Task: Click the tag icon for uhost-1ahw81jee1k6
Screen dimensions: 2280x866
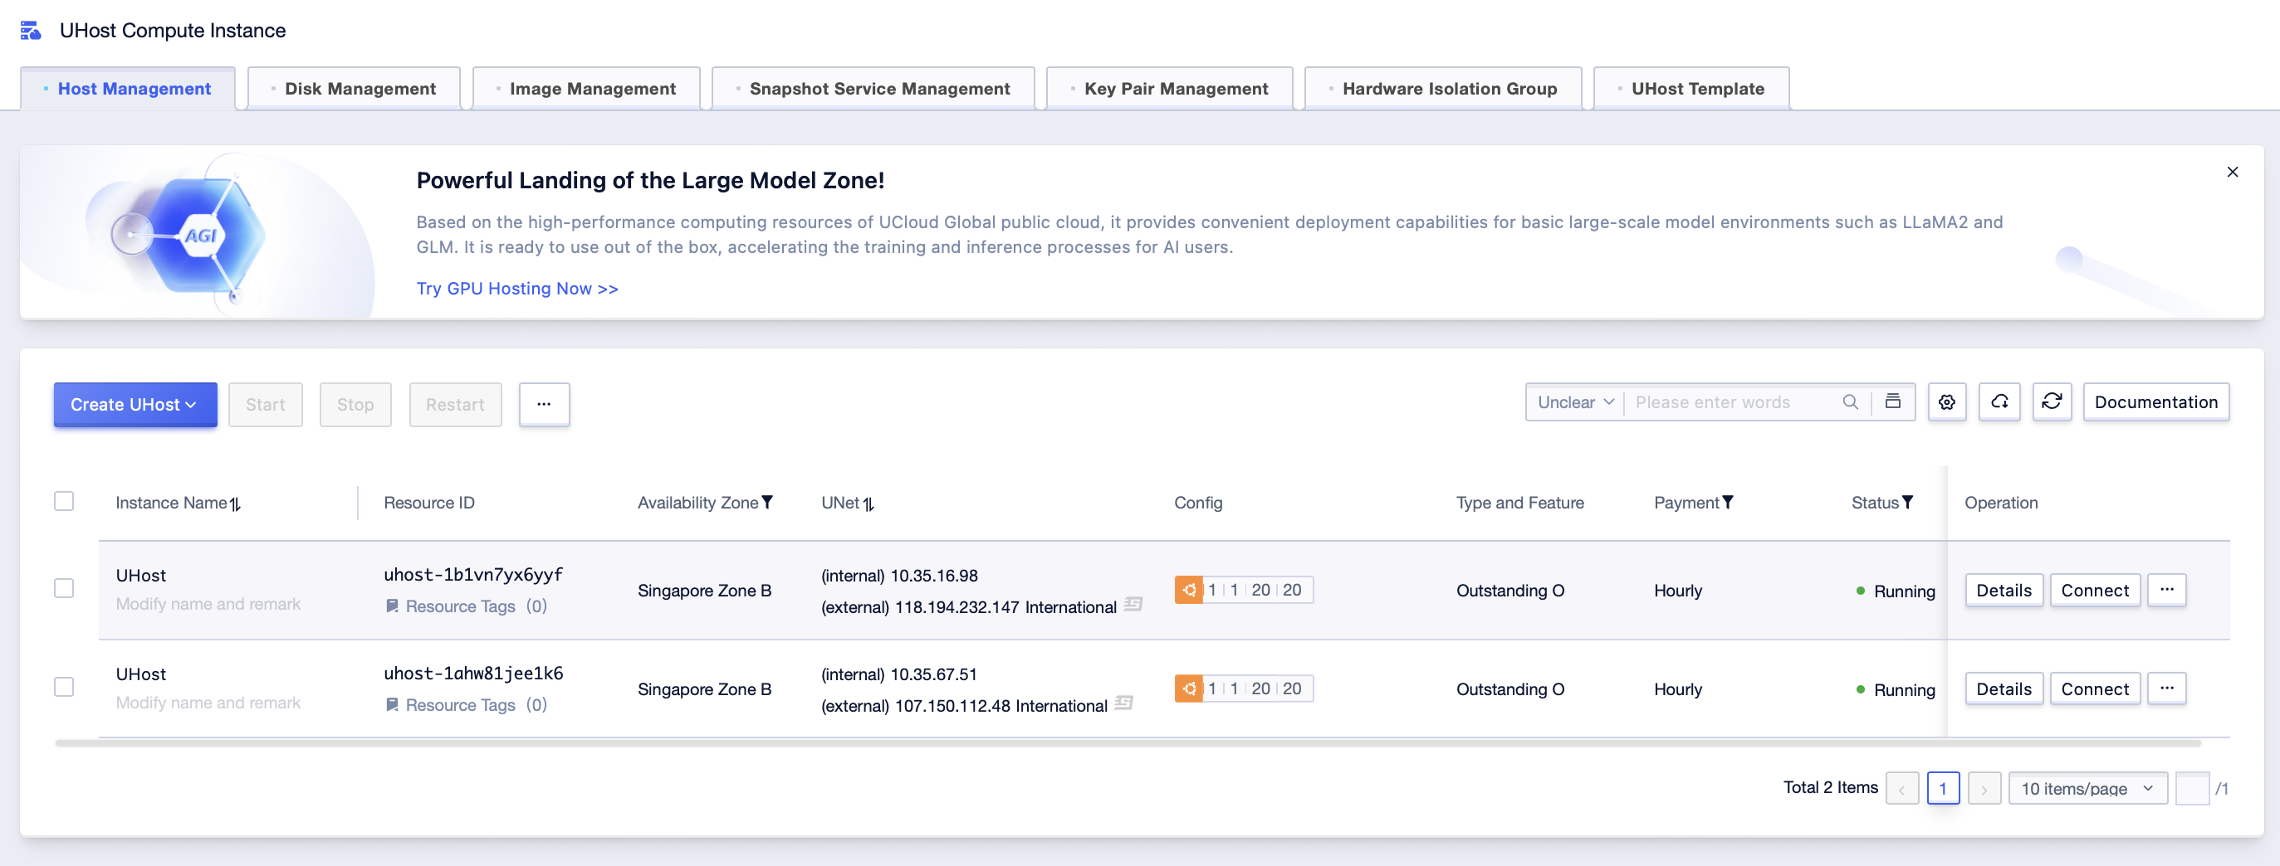Action: pyautogui.click(x=392, y=705)
